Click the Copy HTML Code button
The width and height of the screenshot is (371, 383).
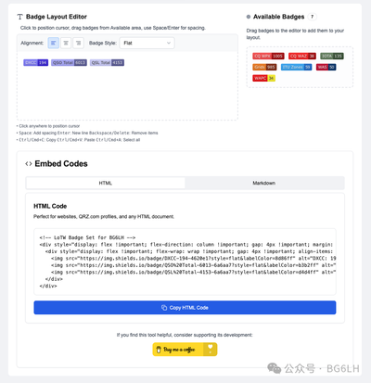click(185, 308)
